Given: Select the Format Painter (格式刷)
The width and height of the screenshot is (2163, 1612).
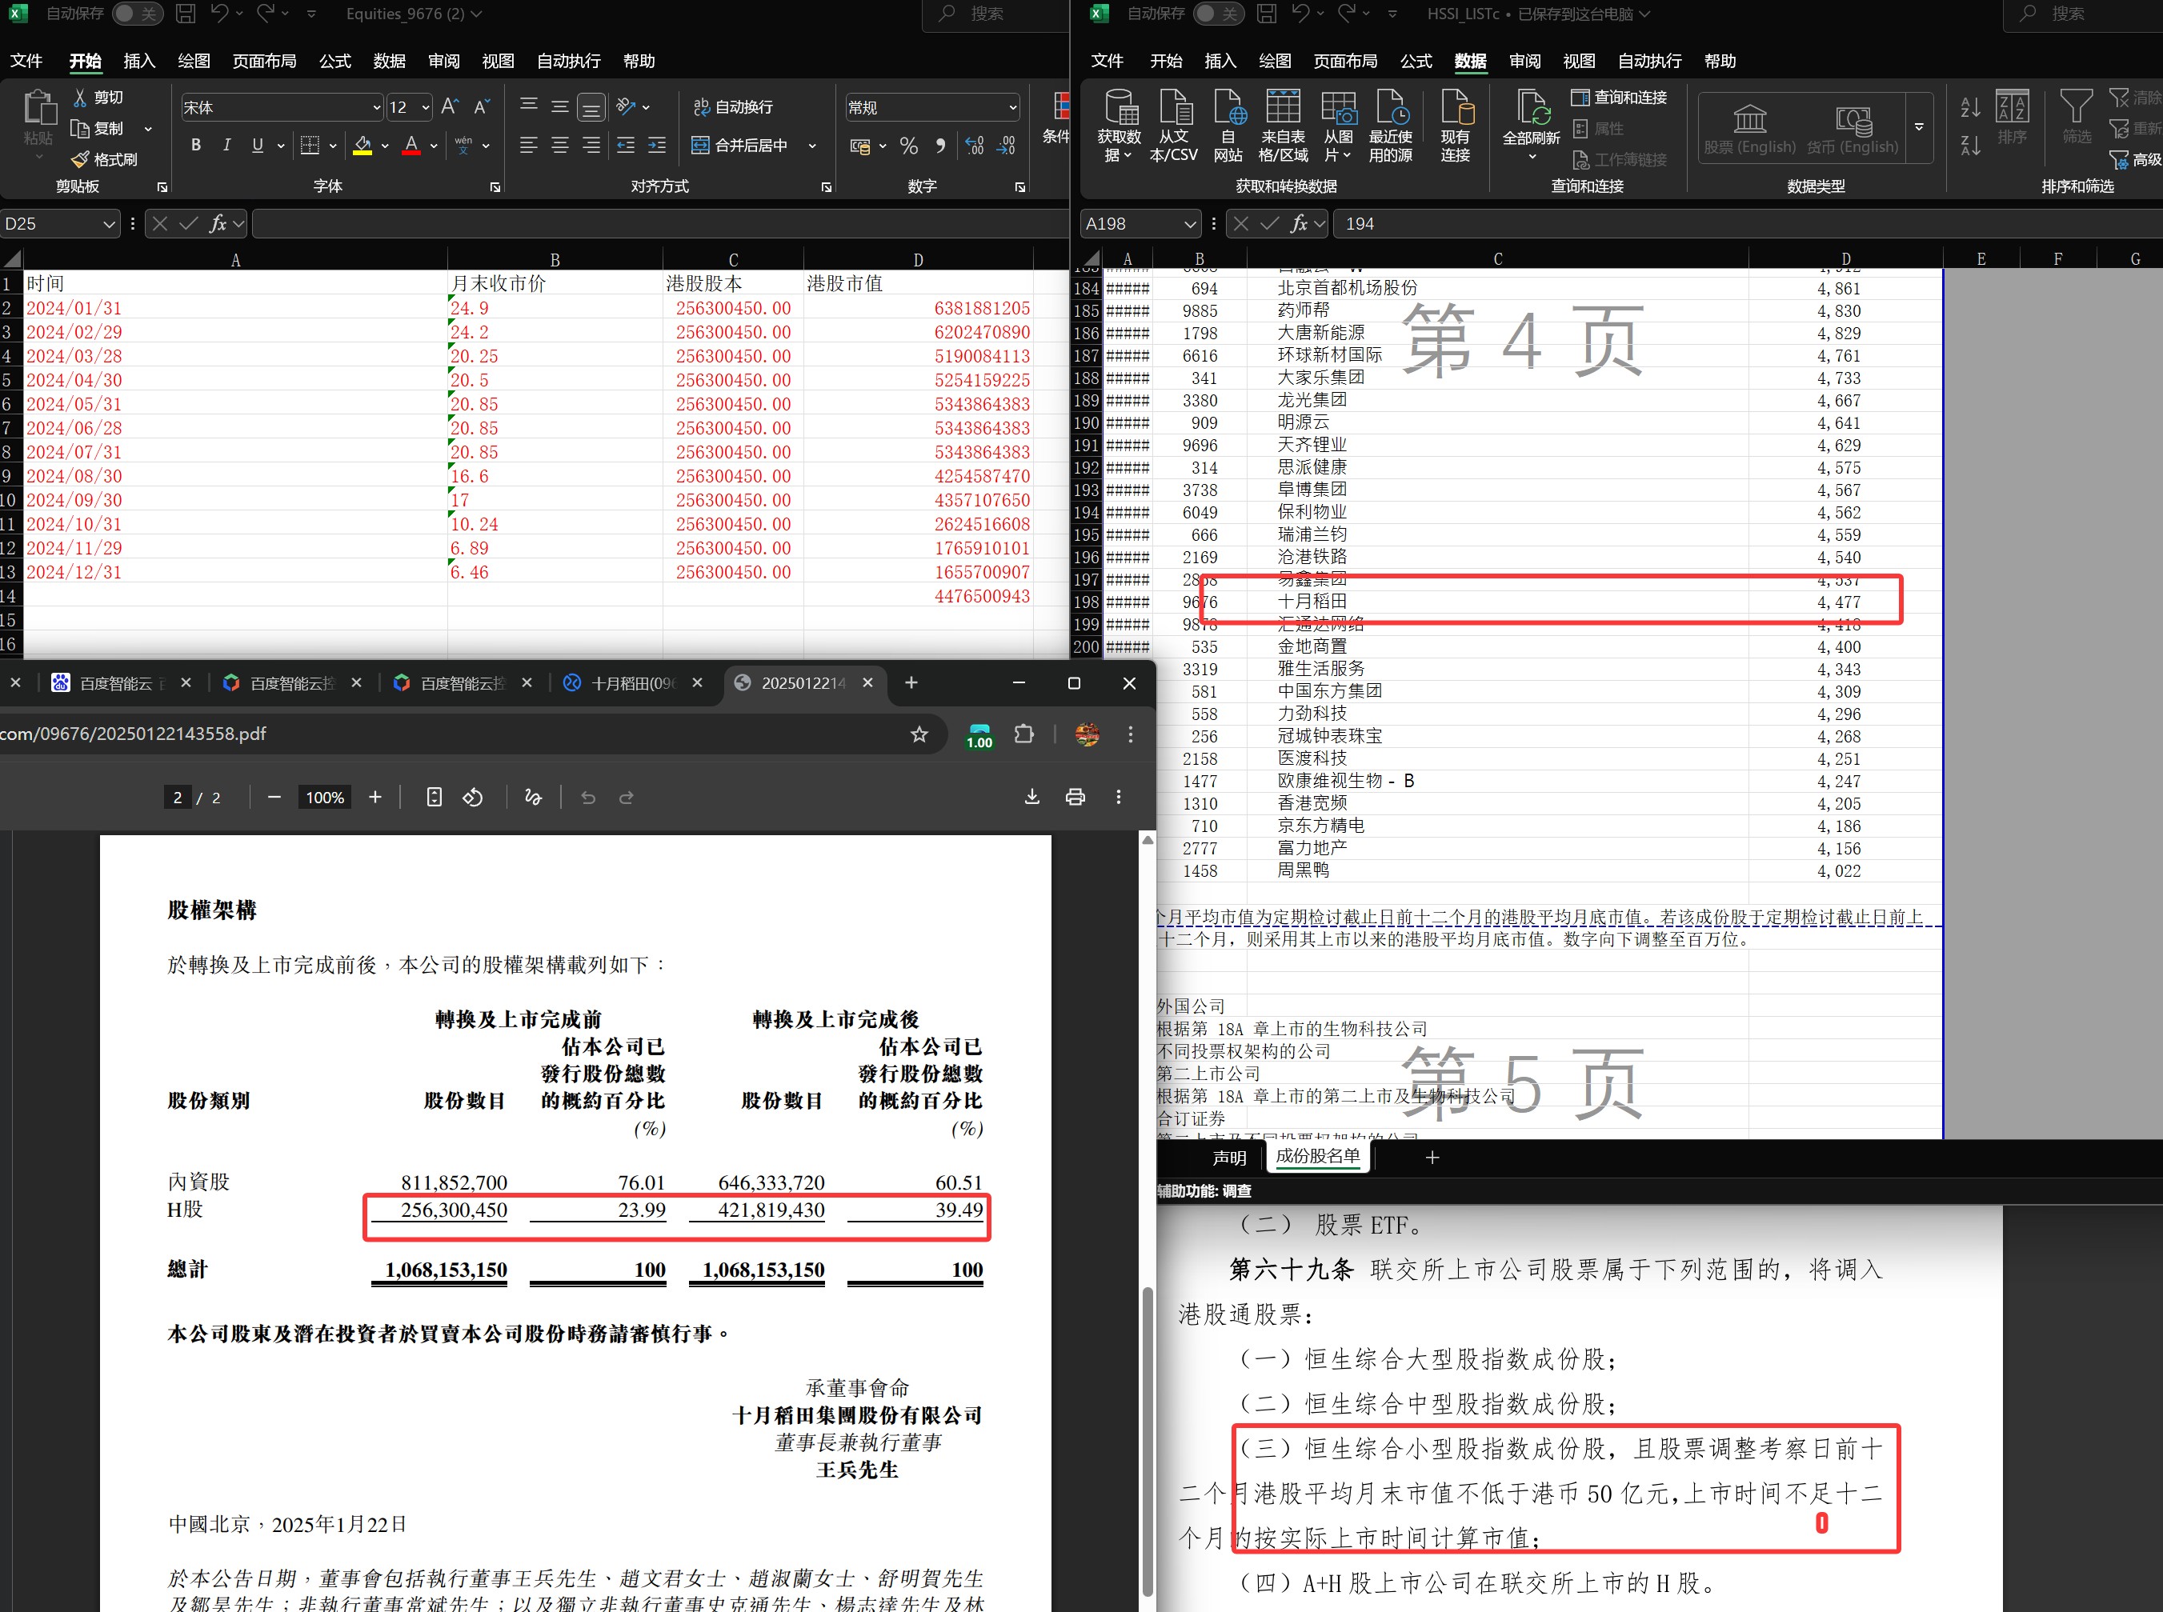Looking at the screenshot, I should pyautogui.click(x=105, y=159).
